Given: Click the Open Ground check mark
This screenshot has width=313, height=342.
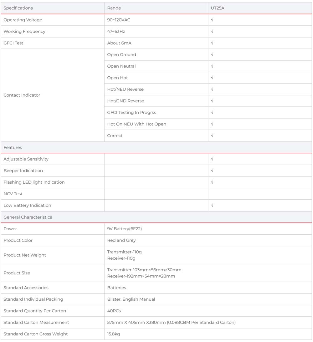Looking at the screenshot, I should pos(212,54).
